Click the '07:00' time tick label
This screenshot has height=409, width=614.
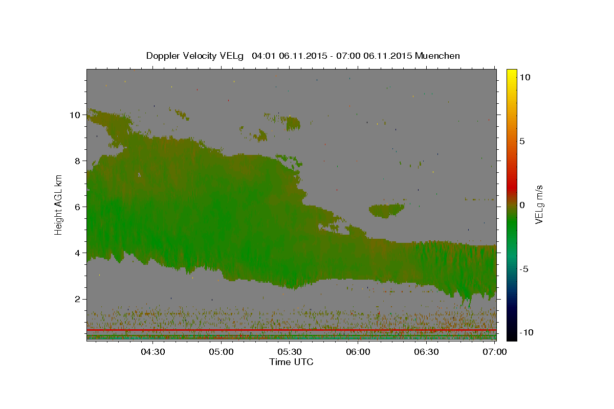click(495, 352)
